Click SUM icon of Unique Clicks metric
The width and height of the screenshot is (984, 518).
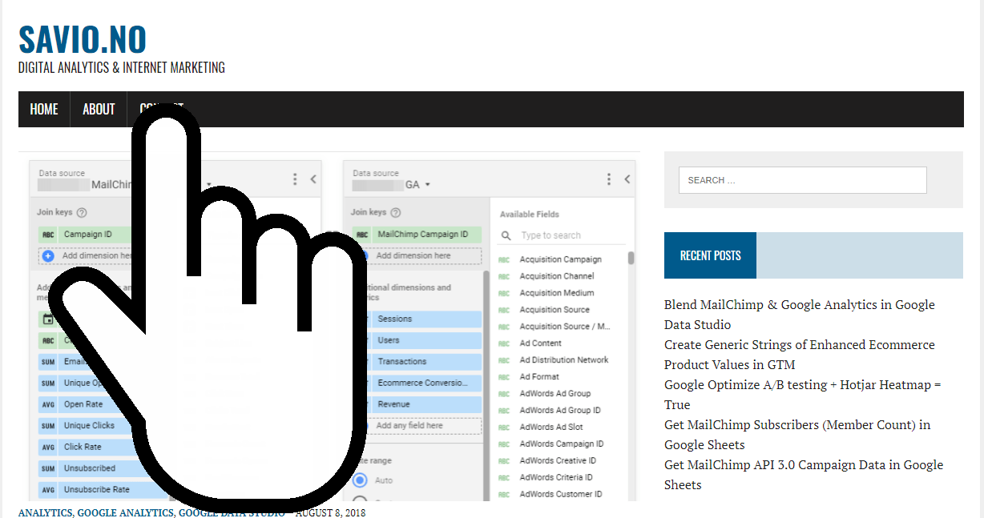48,426
